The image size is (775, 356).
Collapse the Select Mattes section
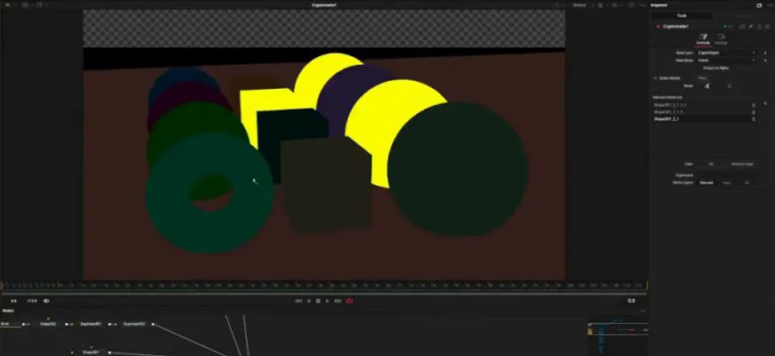coord(656,78)
